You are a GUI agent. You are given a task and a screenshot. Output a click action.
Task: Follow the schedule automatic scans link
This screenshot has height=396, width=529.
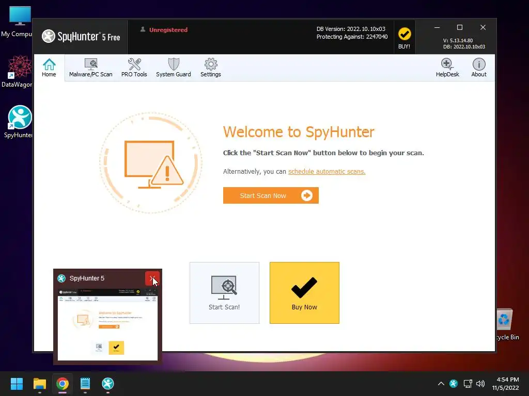(326, 171)
